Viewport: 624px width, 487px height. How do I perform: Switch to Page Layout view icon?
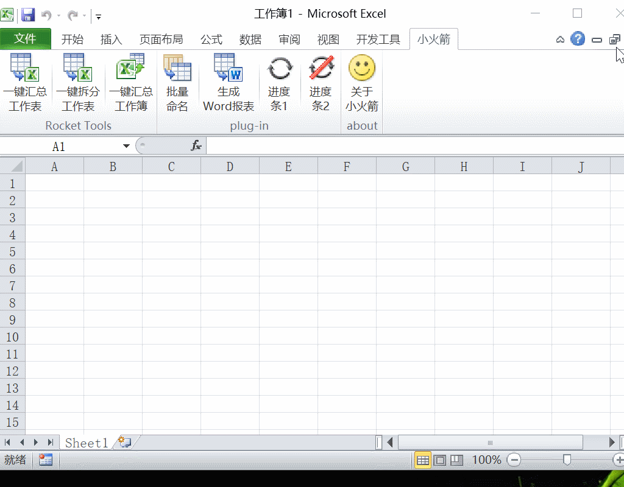[x=440, y=460]
